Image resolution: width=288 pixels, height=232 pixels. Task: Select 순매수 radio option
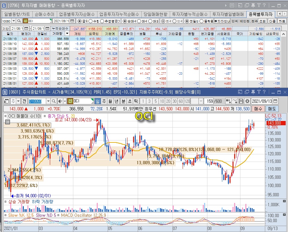coord(125,21)
